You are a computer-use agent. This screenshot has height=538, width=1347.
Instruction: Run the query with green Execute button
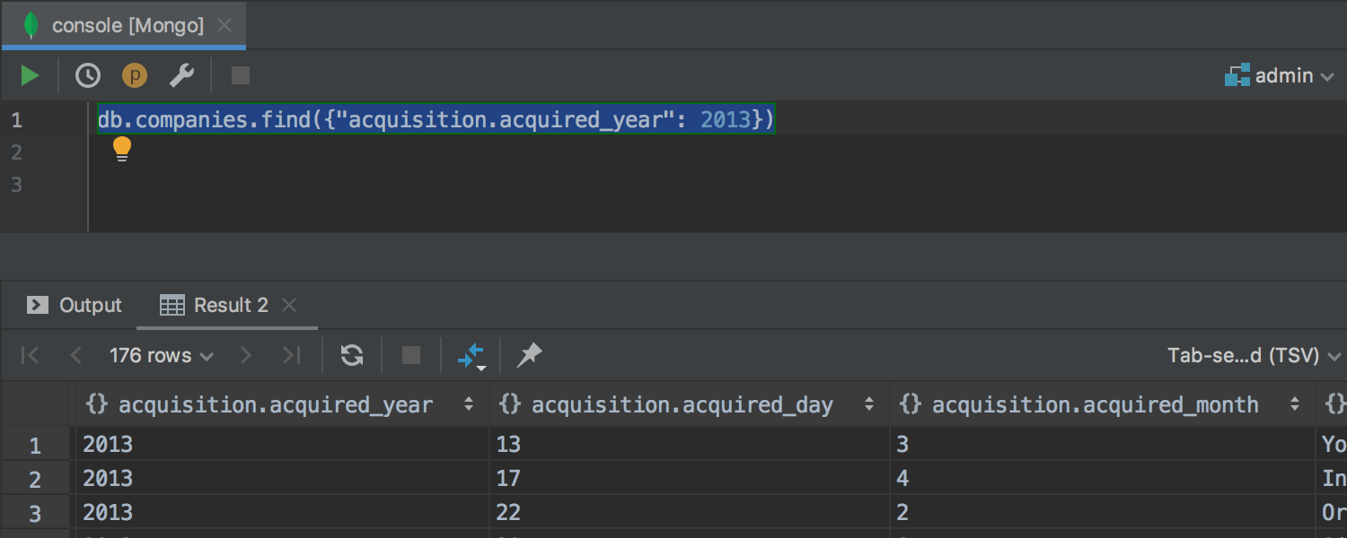click(x=31, y=76)
